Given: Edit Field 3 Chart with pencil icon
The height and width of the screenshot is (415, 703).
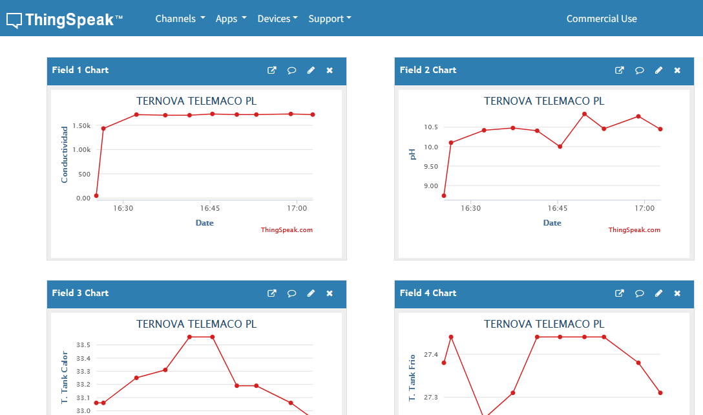Looking at the screenshot, I should coord(311,293).
